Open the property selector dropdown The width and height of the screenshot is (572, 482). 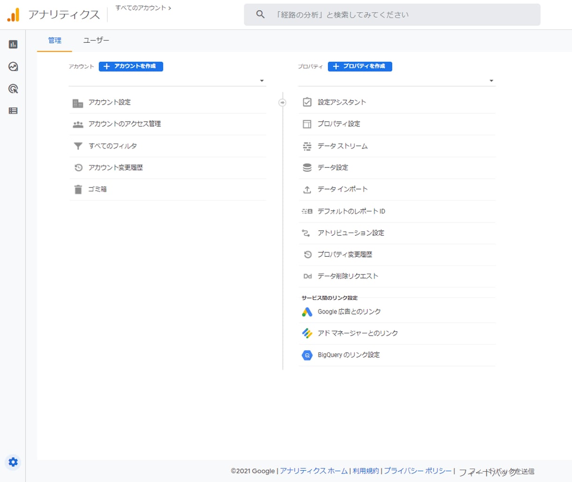397,81
